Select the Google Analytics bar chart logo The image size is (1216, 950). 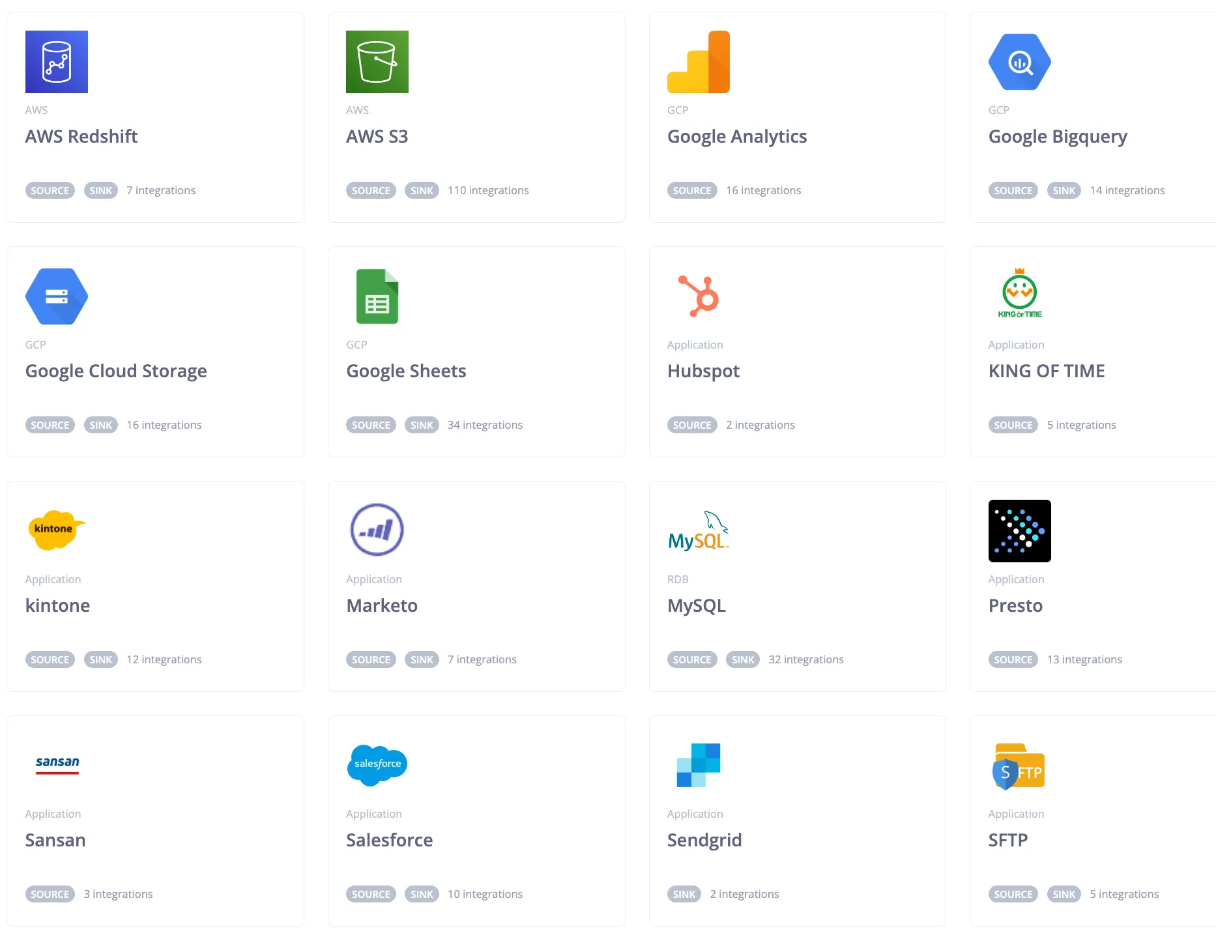699,62
